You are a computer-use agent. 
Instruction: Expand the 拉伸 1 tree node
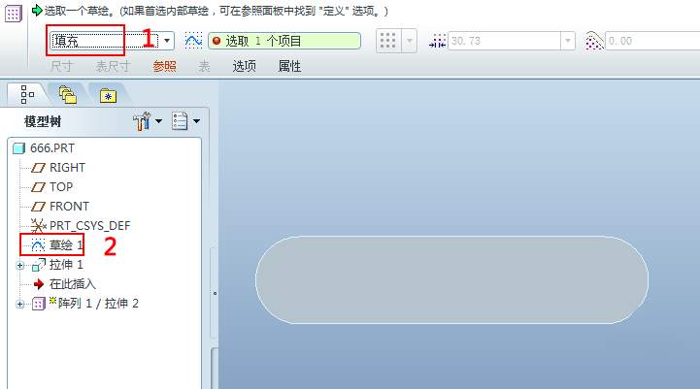tap(19, 266)
